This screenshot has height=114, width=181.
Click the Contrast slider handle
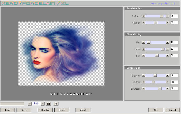tap(153, 82)
